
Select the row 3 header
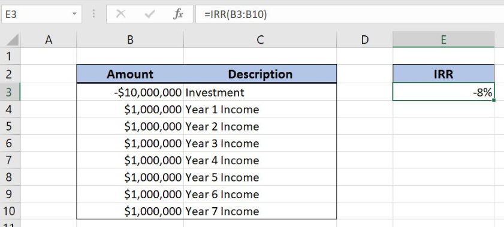tap(10, 92)
